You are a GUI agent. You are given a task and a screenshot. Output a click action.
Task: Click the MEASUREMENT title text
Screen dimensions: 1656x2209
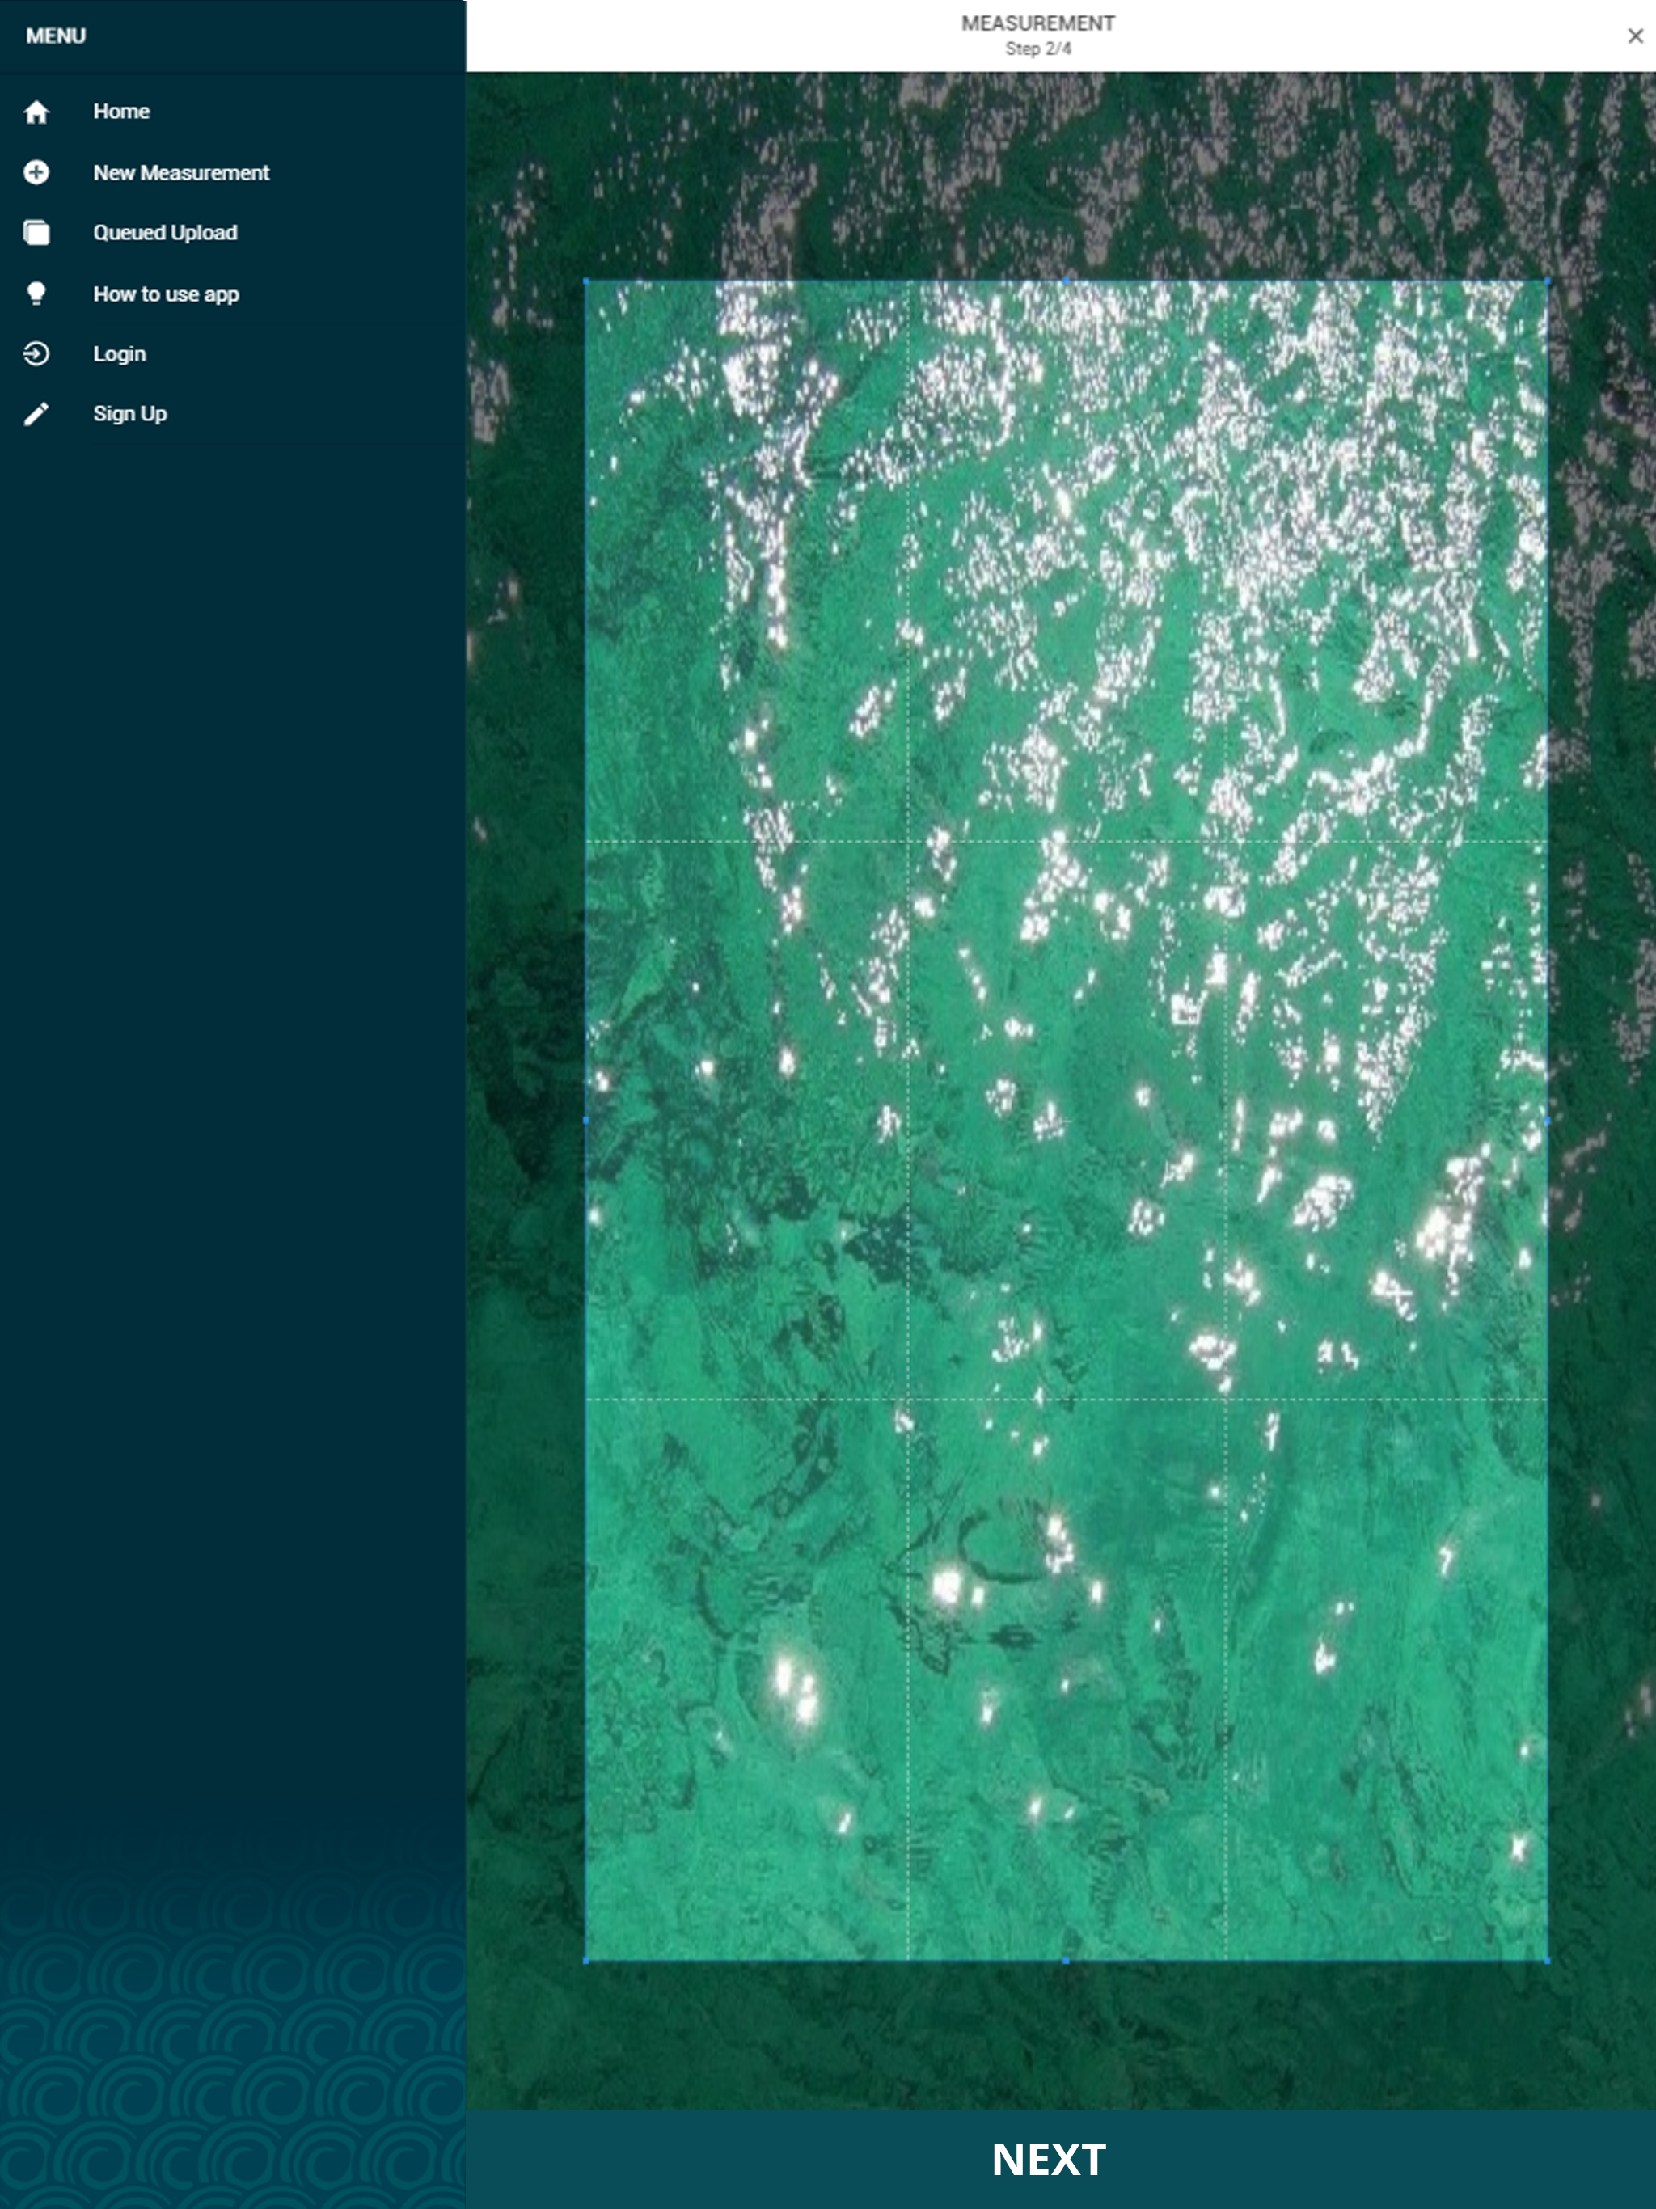[1037, 23]
